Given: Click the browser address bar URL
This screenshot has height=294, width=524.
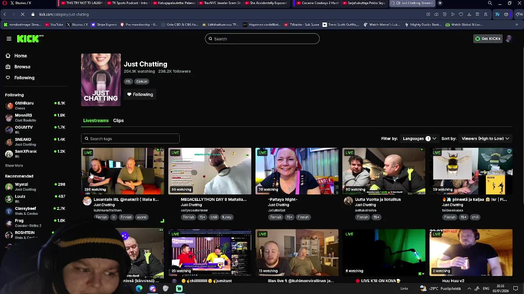Looking at the screenshot, I should point(64,14).
